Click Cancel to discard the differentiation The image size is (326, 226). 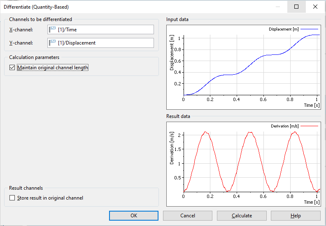tap(188, 216)
